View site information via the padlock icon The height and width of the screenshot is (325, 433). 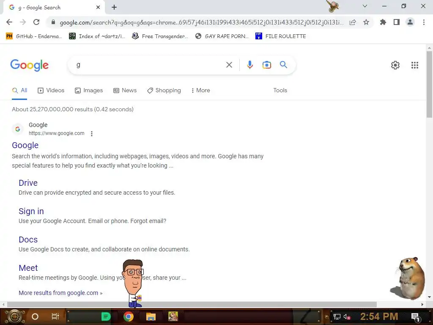53,22
